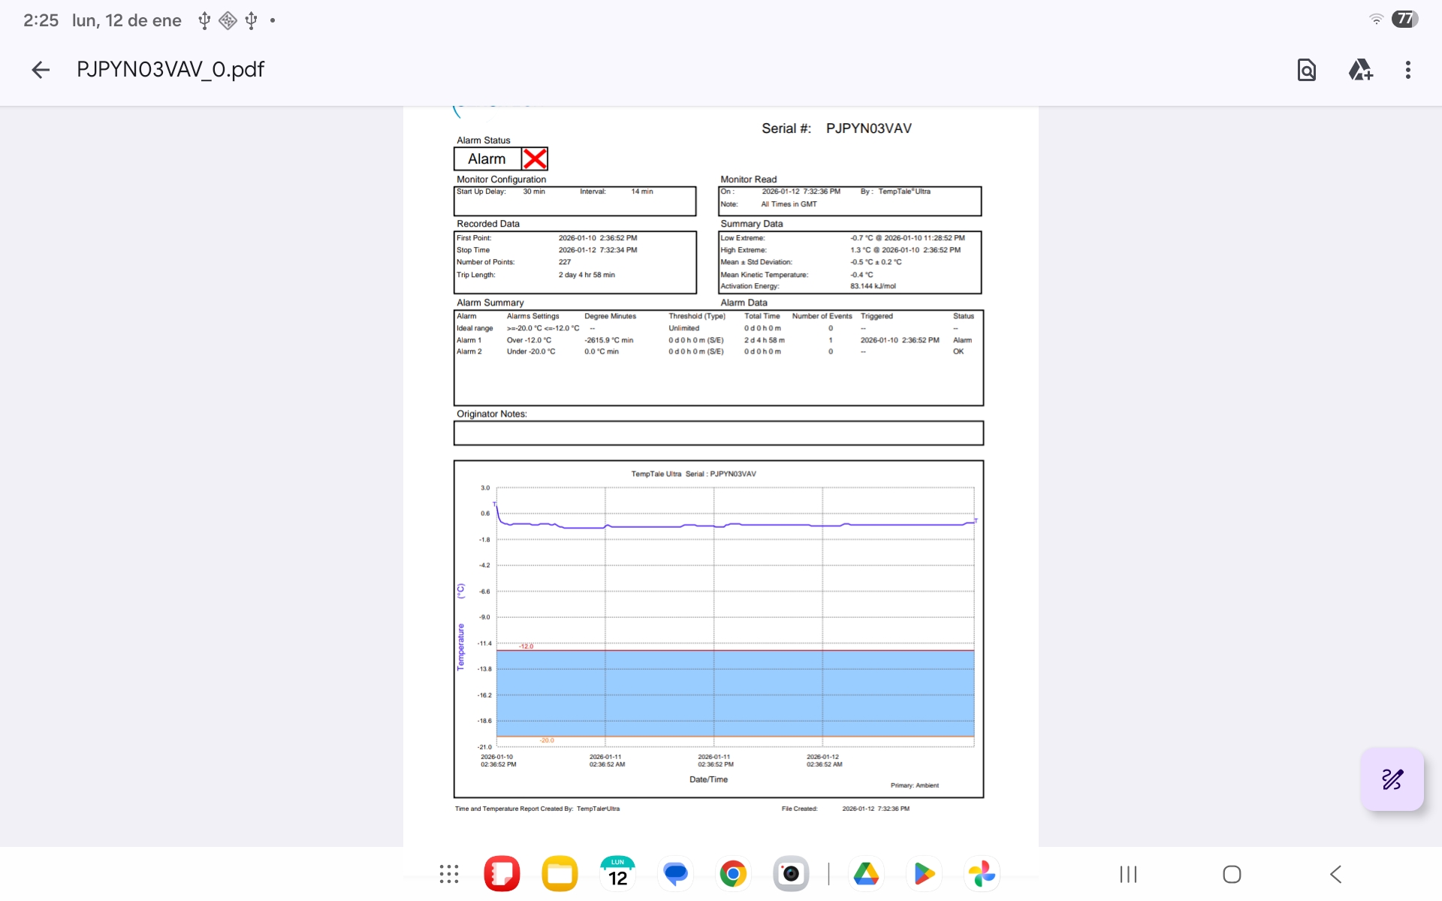Image resolution: width=1442 pixels, height=901 pixels.
Task: Tap the floating annotate pen button
Action: [1392, 779]
